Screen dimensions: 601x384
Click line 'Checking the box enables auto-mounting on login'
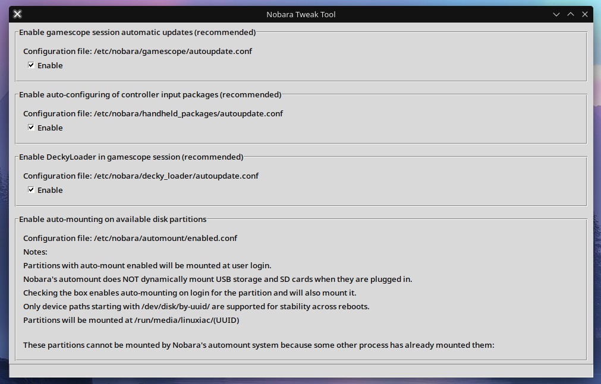[190, 293]
